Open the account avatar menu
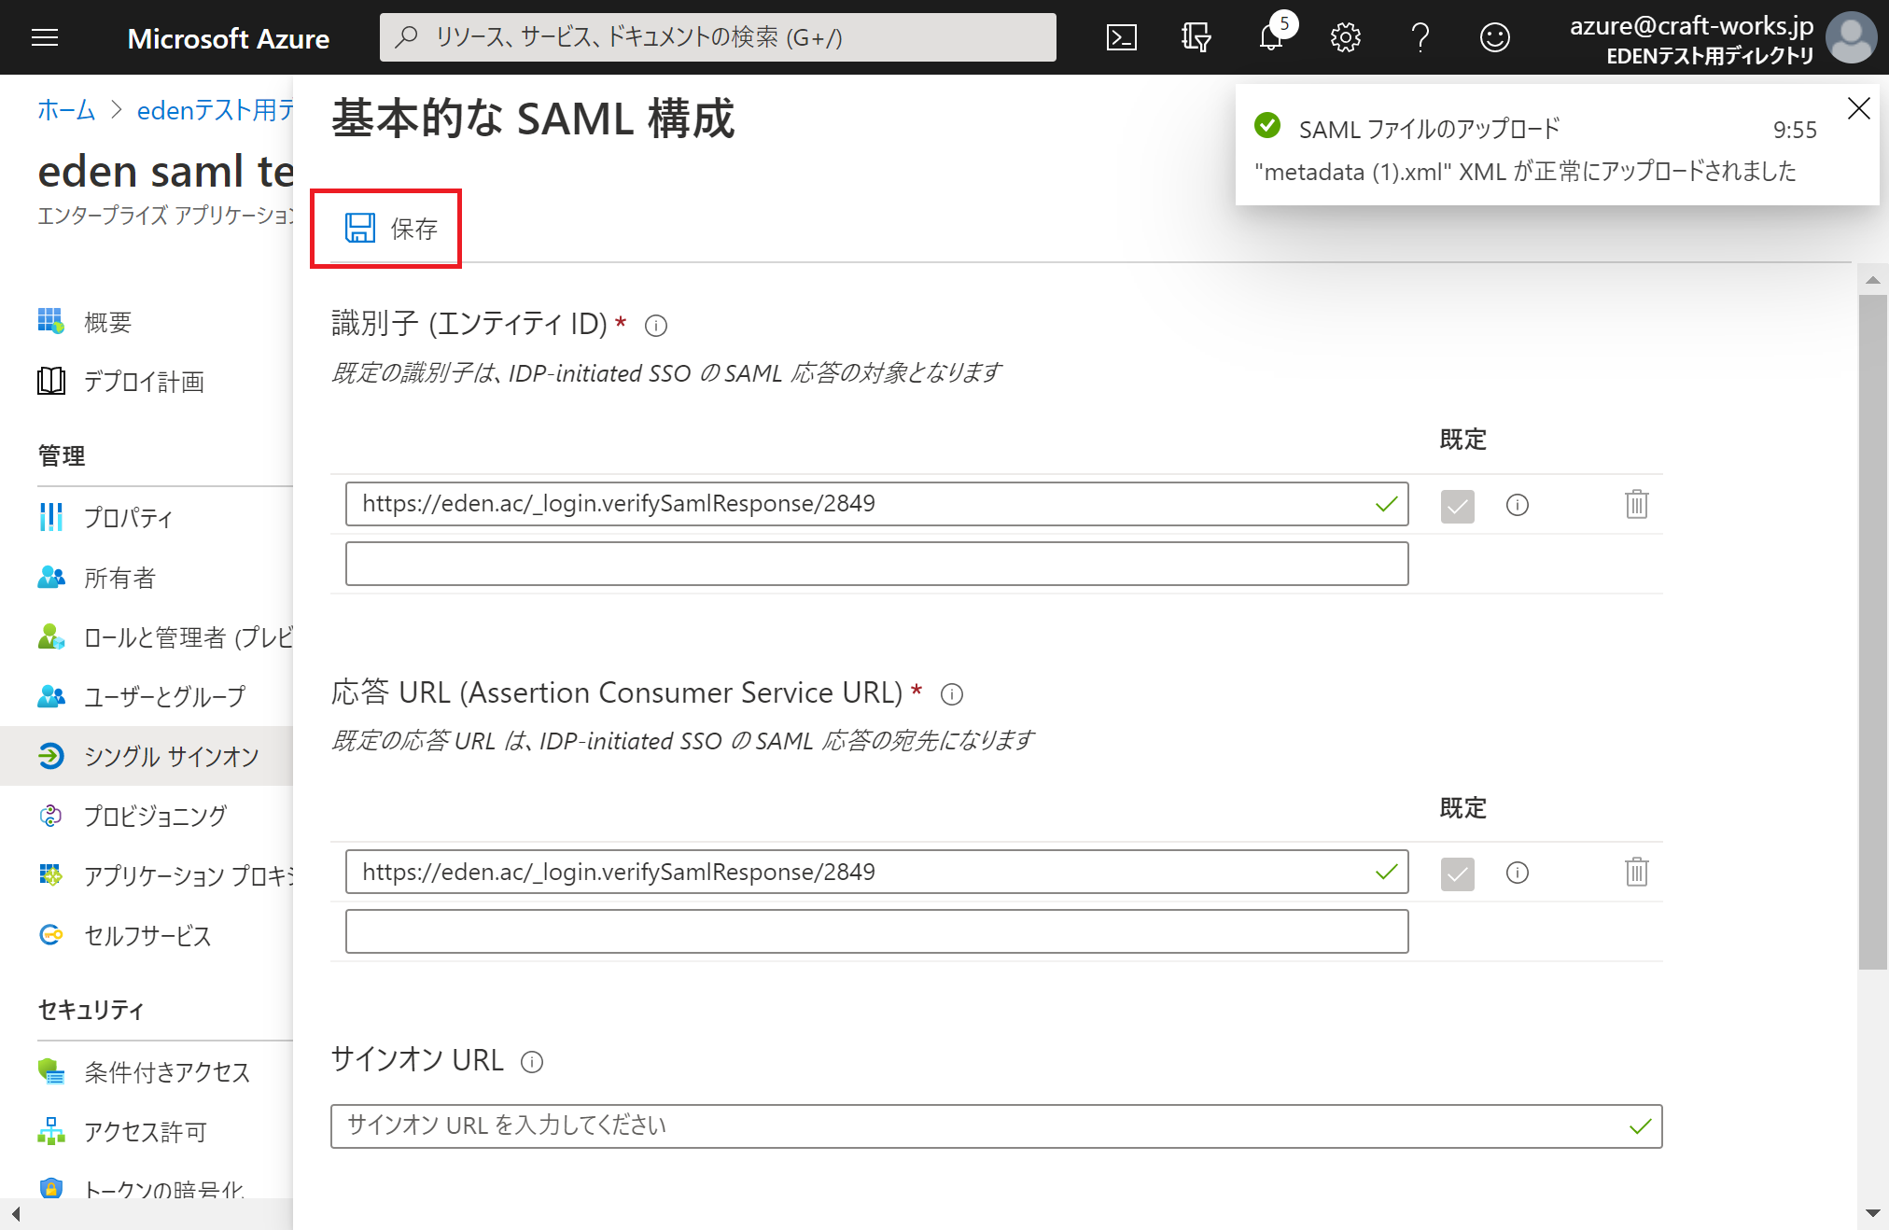Image resolution: width=1889 pixels, height=1230 pixels. point(1852,37)
